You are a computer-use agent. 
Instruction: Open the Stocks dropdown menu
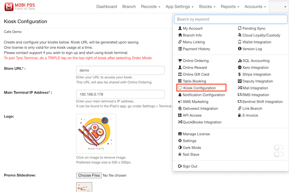pos(207,7)
